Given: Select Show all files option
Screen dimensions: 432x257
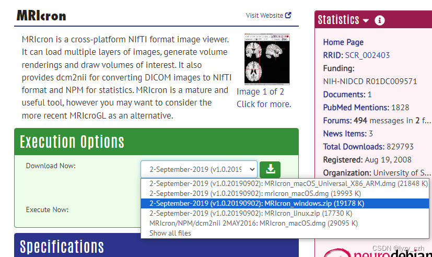Looking at the screenshot, I should point(285,233).
